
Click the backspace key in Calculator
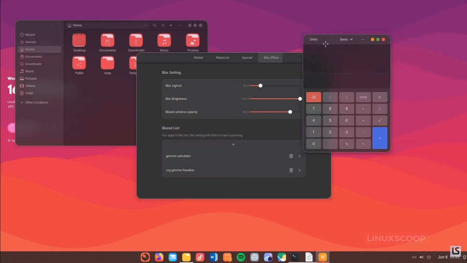tap(314, 97)
